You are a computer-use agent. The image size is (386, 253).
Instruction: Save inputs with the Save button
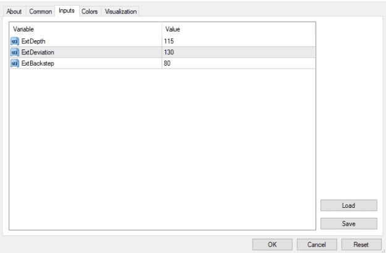[x=348, y=224]
